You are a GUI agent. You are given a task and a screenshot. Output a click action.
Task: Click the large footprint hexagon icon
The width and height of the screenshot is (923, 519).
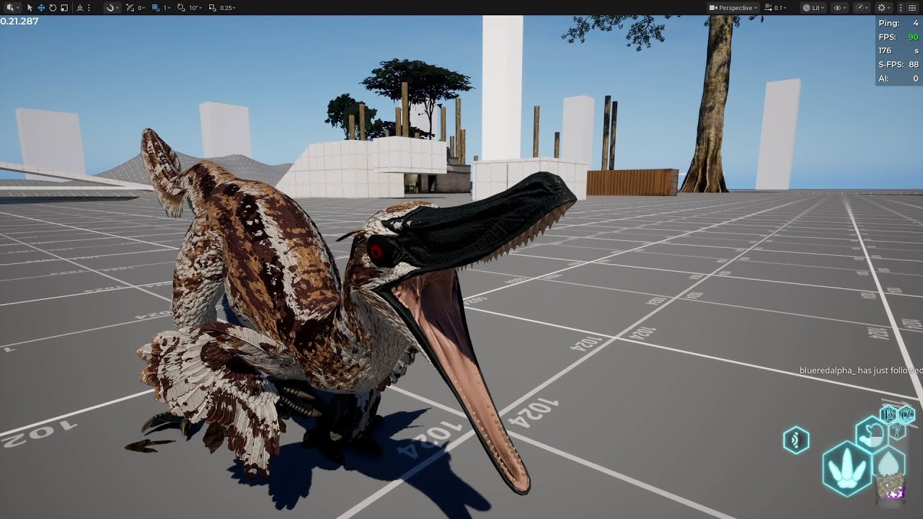[847, 469]
